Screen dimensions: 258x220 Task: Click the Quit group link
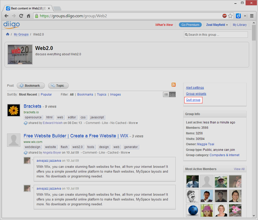click(x=193, y=100)
